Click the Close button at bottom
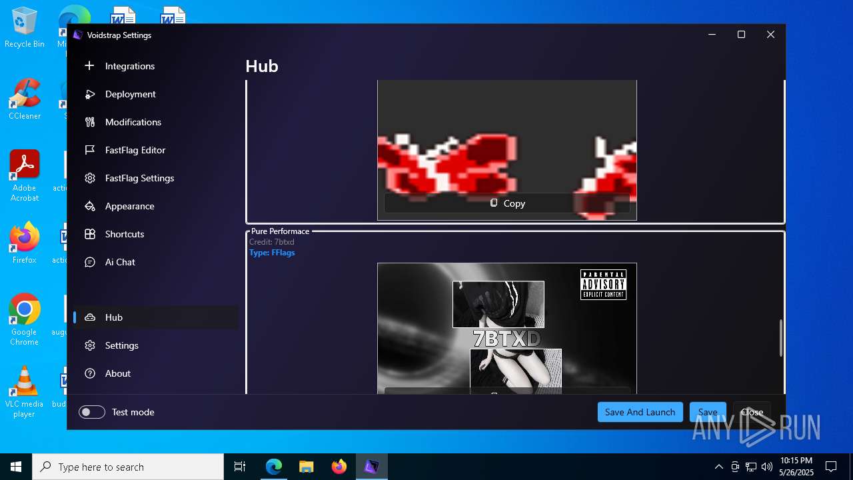This screenshot has height=480, width=853. (x=752, y=412)
